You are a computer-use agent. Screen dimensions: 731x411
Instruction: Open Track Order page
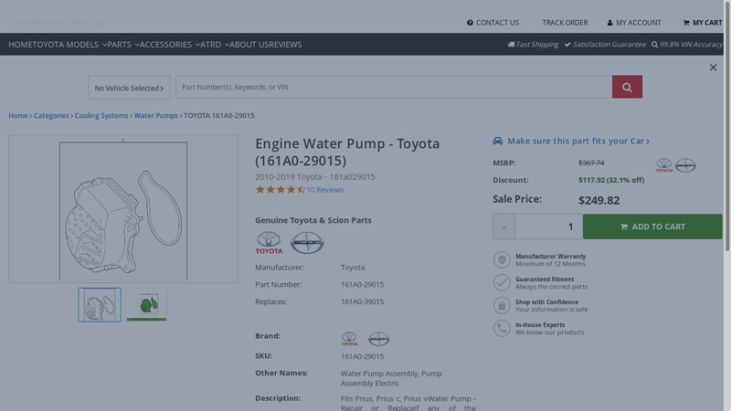click(x=565, y=22)
